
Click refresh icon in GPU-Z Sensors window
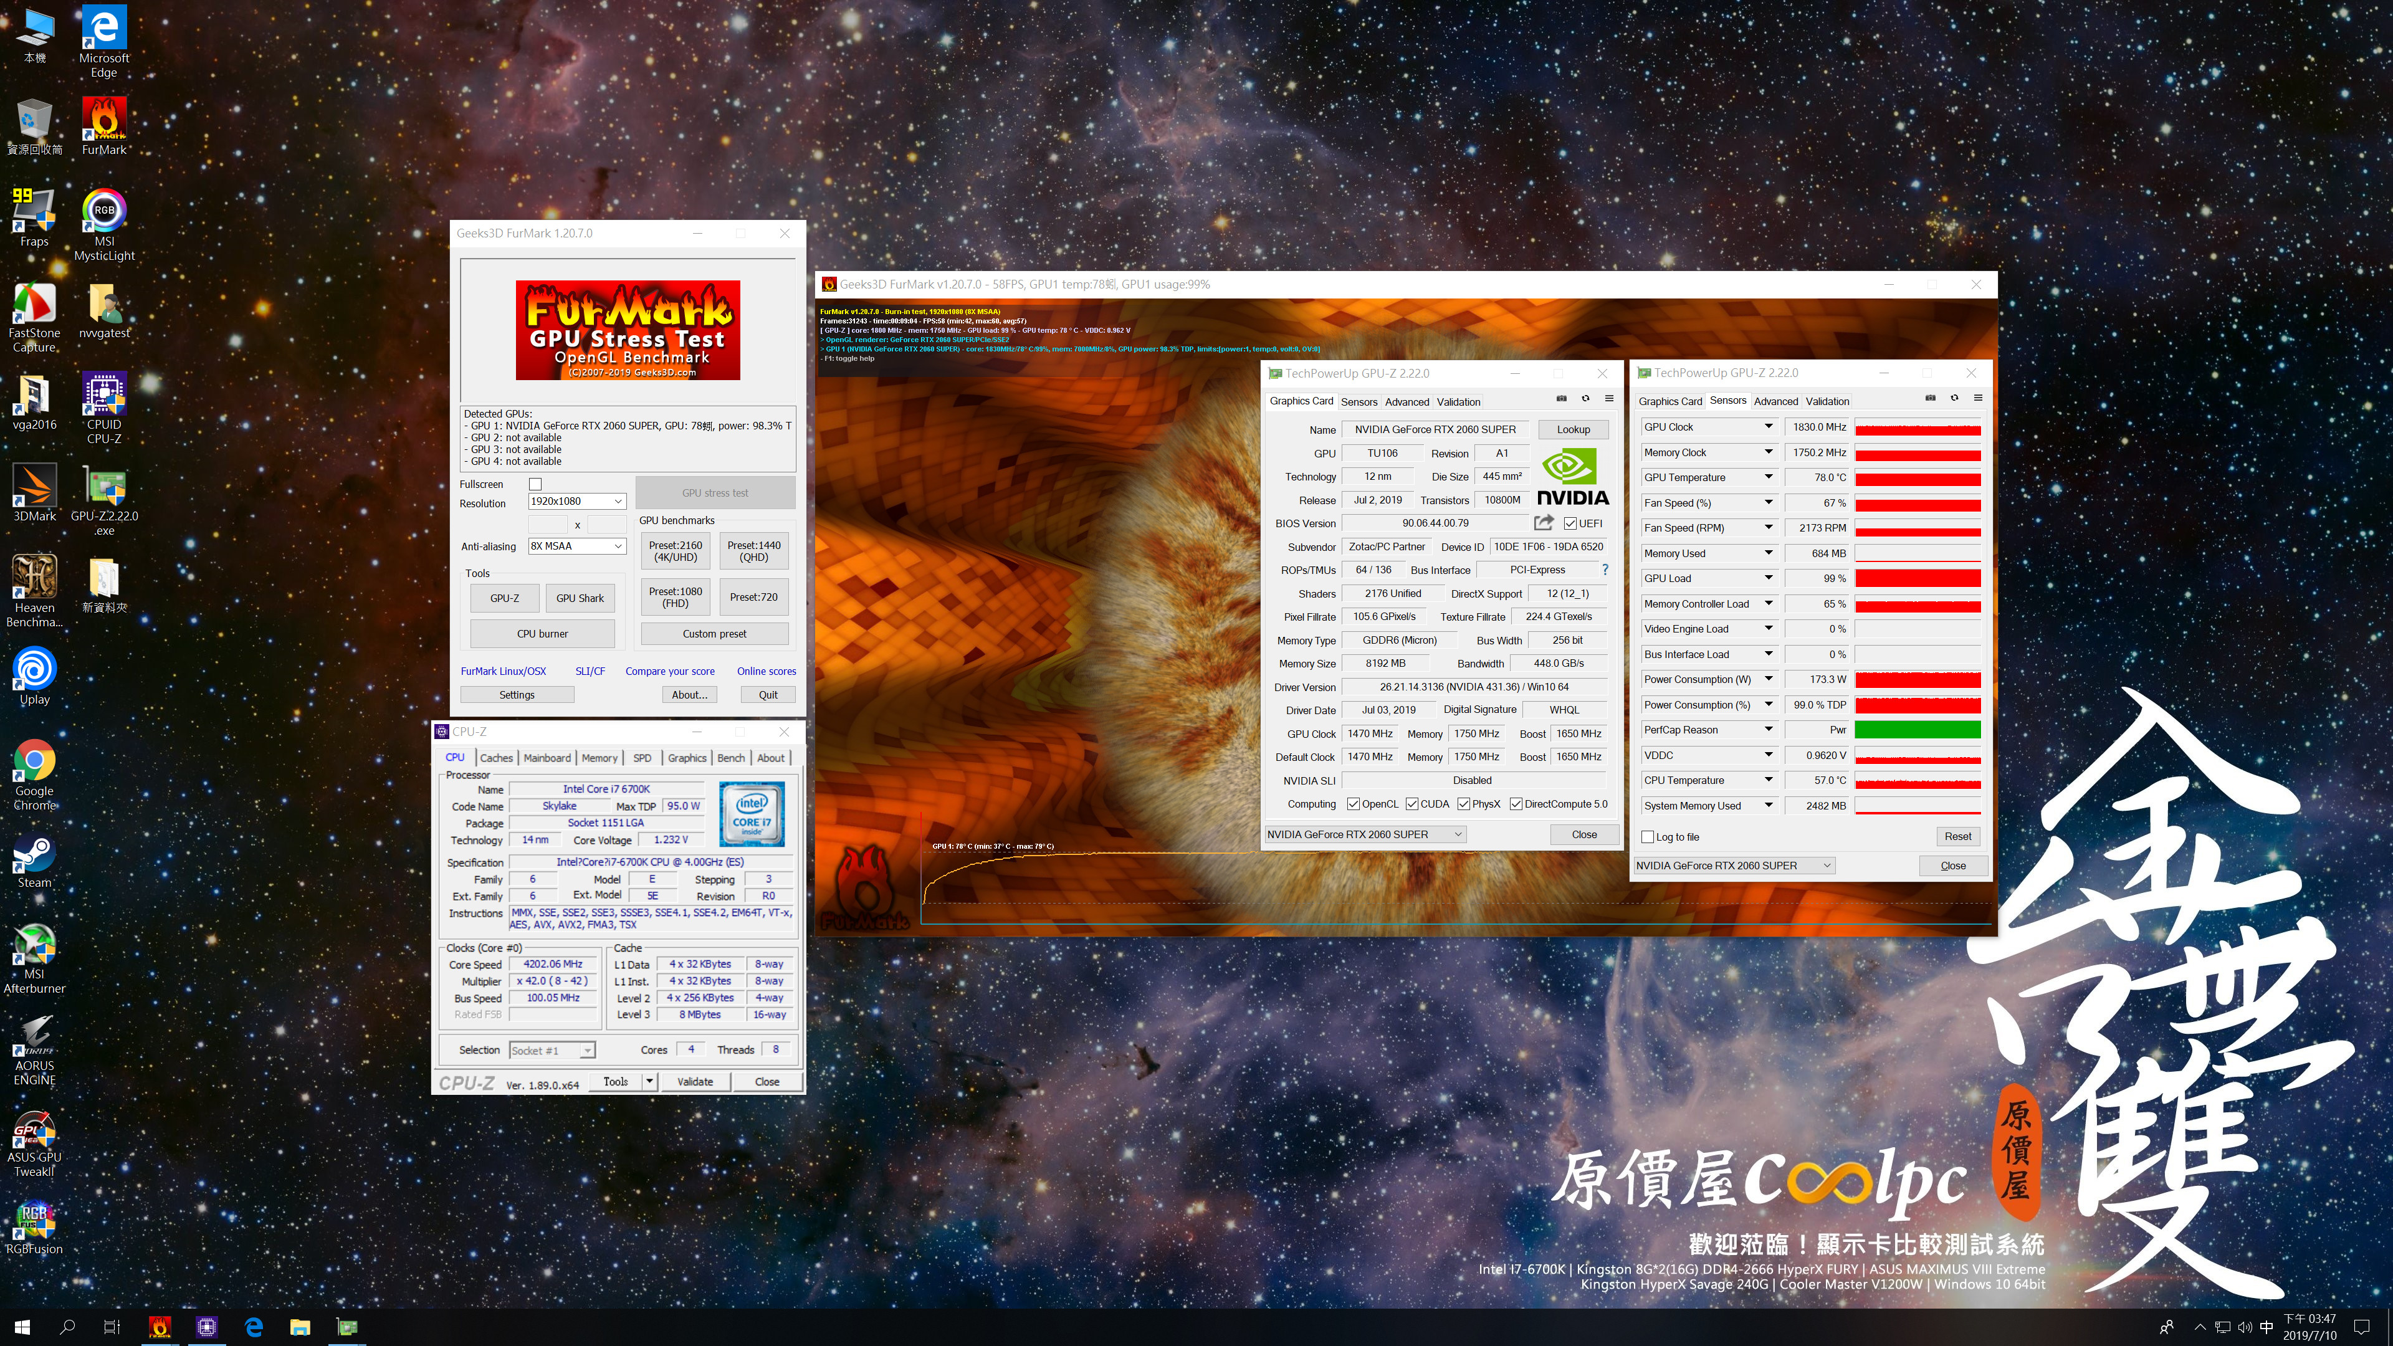(x=1954, y=398)
